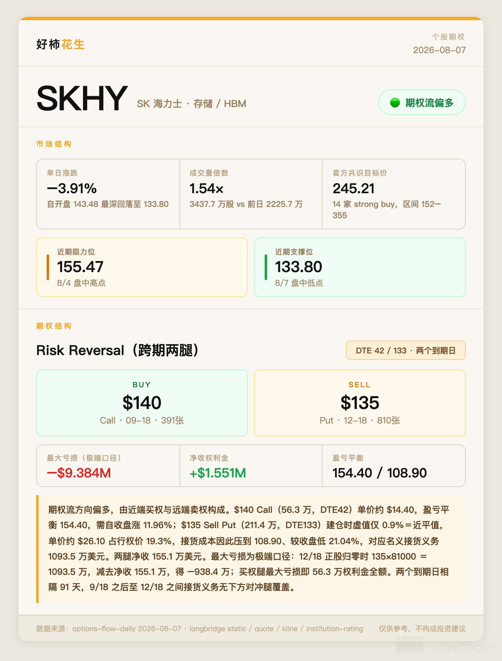
Task: Select the 期权流偏多 badge
Action: point(422,102)
